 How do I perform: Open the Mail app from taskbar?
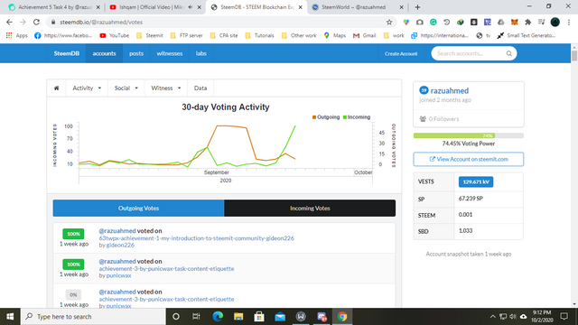click(x=280, y=317)
